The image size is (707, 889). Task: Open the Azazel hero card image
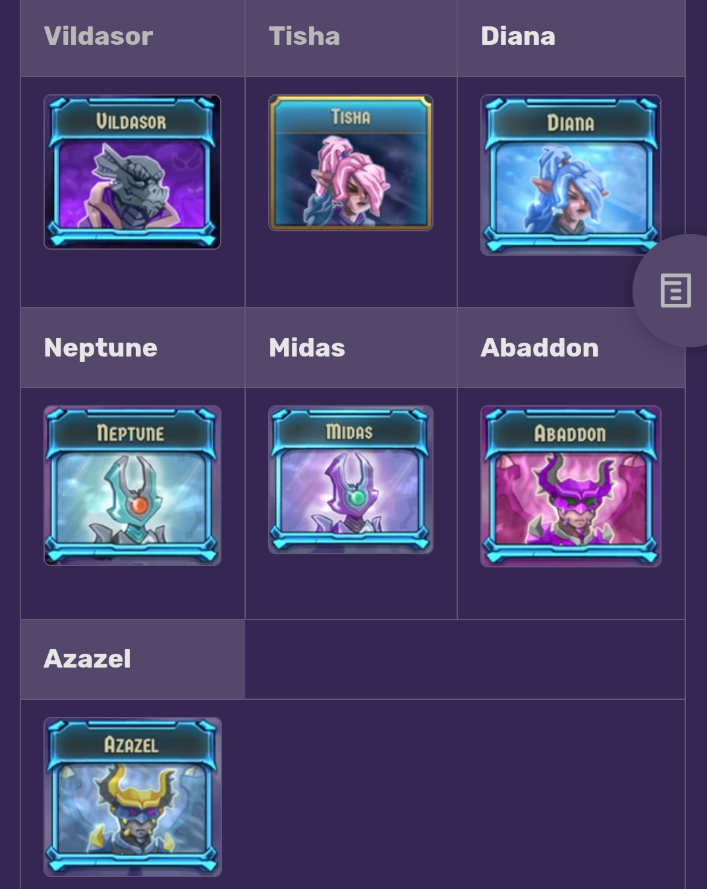pos(132,797)
